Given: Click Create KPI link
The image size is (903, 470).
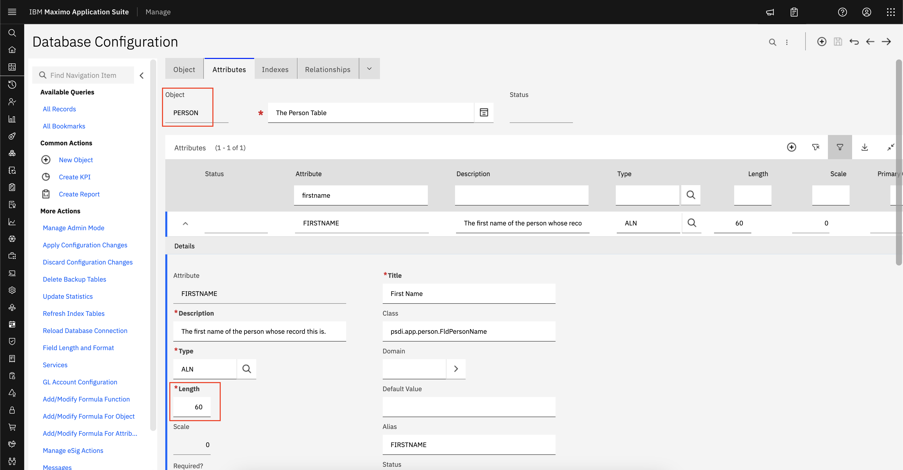Looking at the screenshot, I should (x=75, y=177).
